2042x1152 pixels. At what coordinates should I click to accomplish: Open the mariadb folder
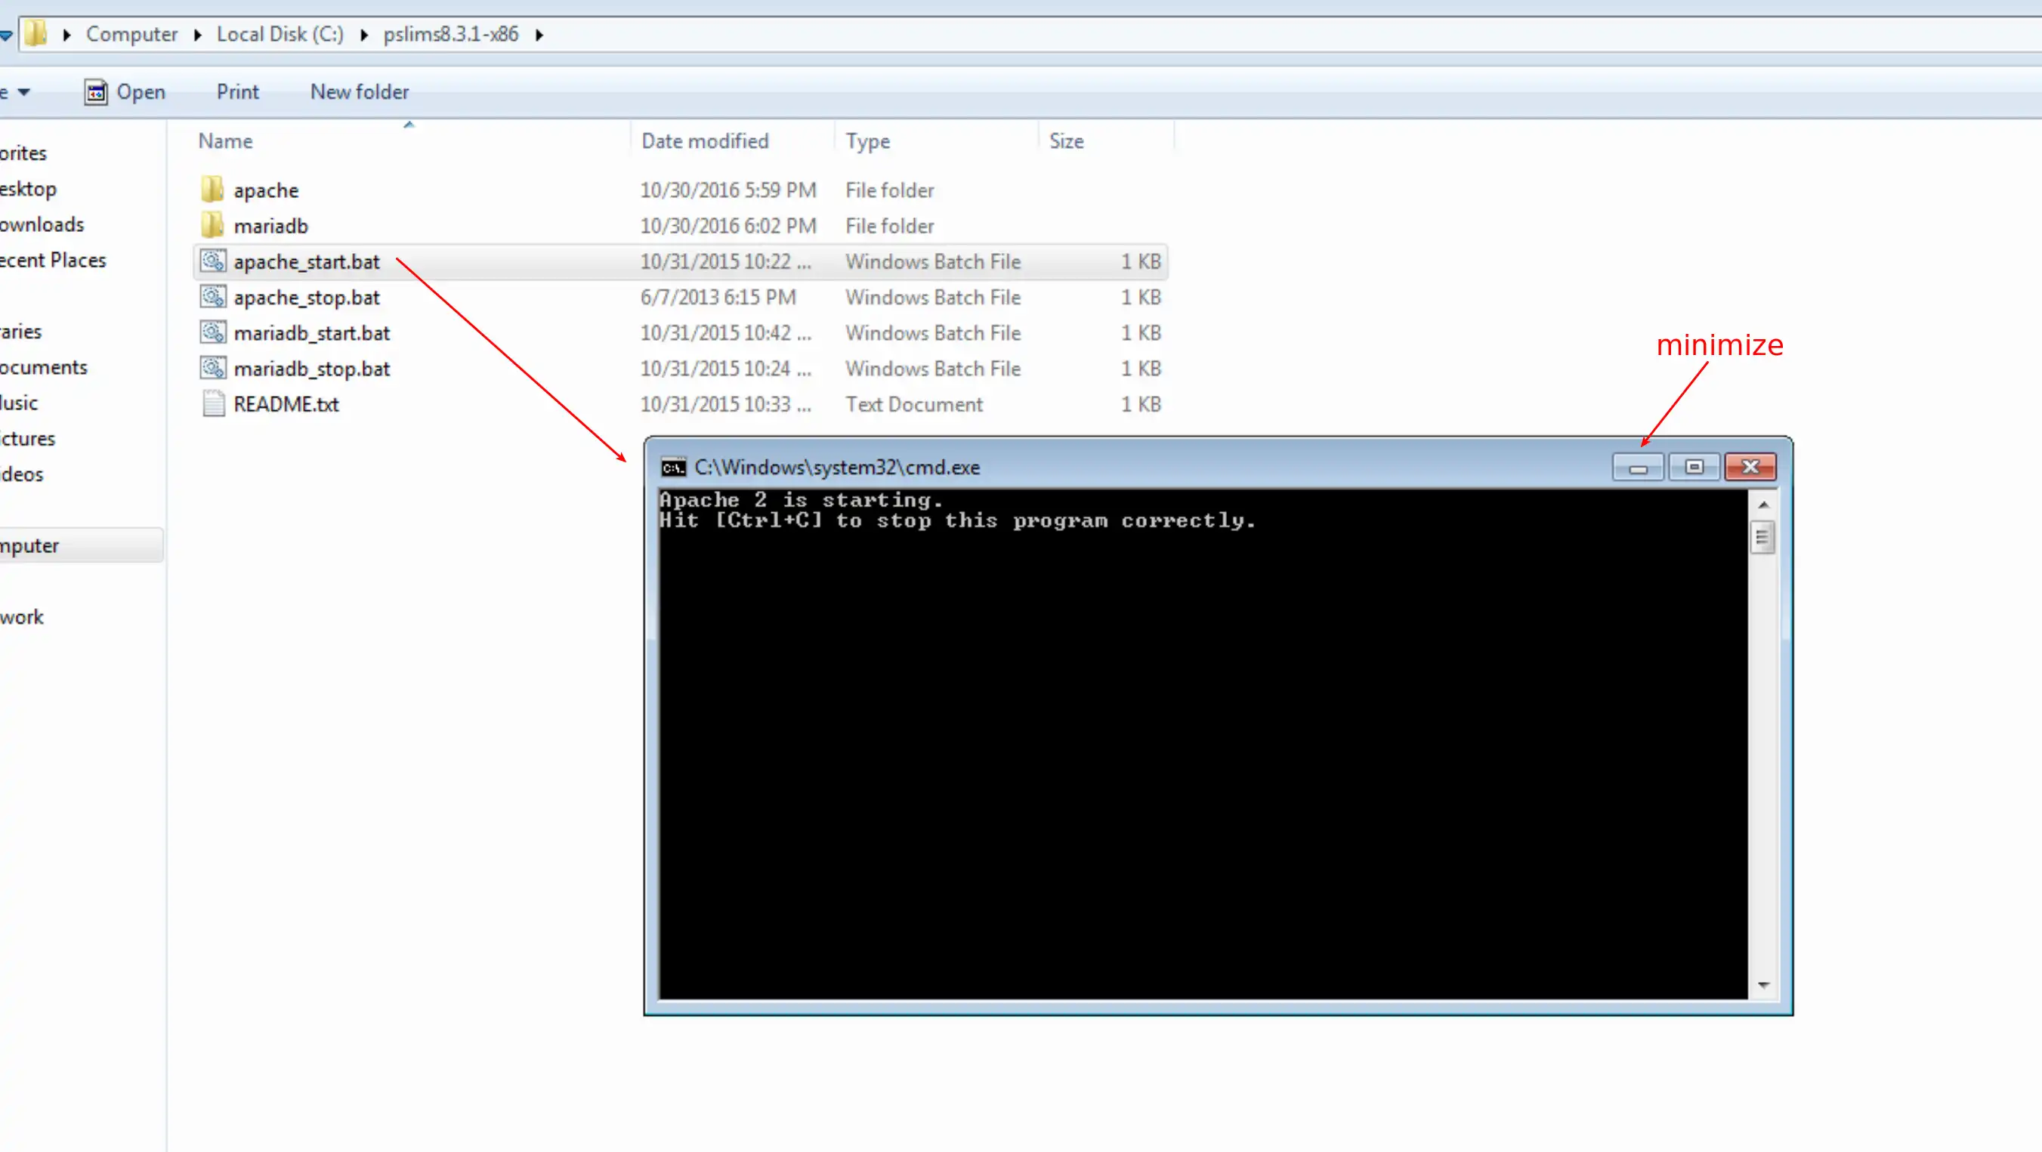(270, 224)
